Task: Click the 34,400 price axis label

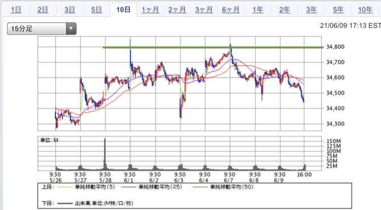Action: click(335, 108)
